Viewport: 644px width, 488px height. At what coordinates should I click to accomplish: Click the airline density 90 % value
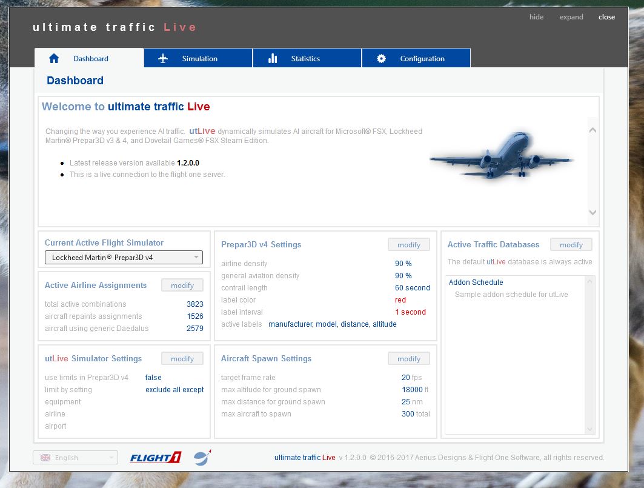(x=403, y=264)
